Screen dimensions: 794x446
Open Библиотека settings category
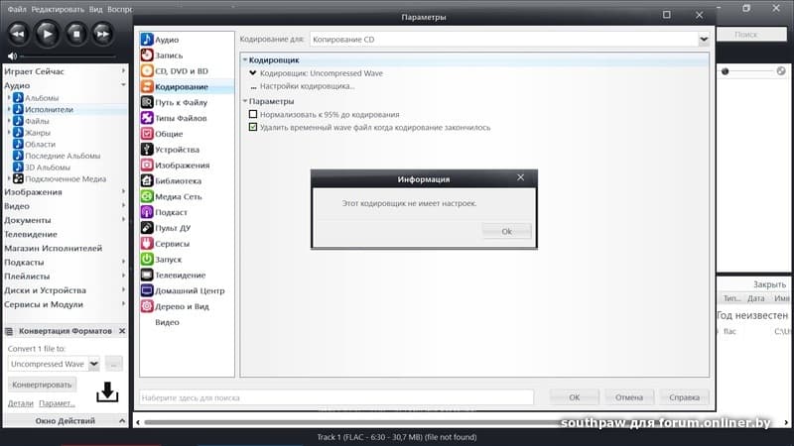click(187, 180)
